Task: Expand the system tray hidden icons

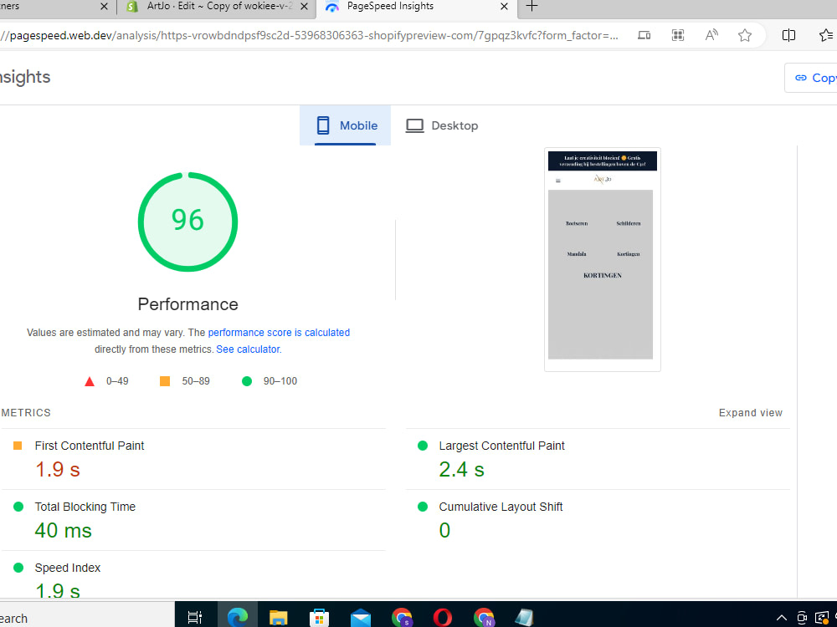Action: click(x=782, y=617)
